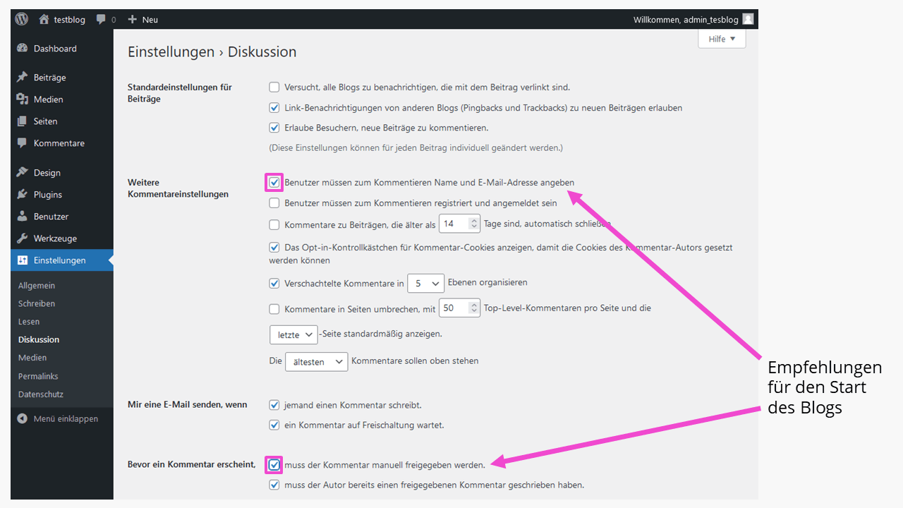Click the Werkzeuge wrench icon

(x=23, y=238)
